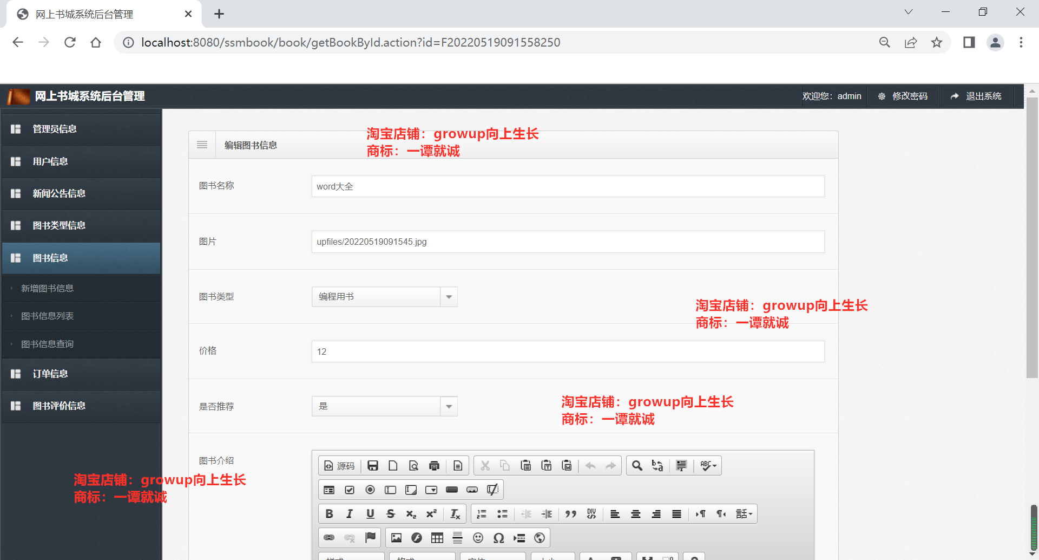Click the New Page icon in editor
This screenshot has width=1039, height=560.
point(393,466)
